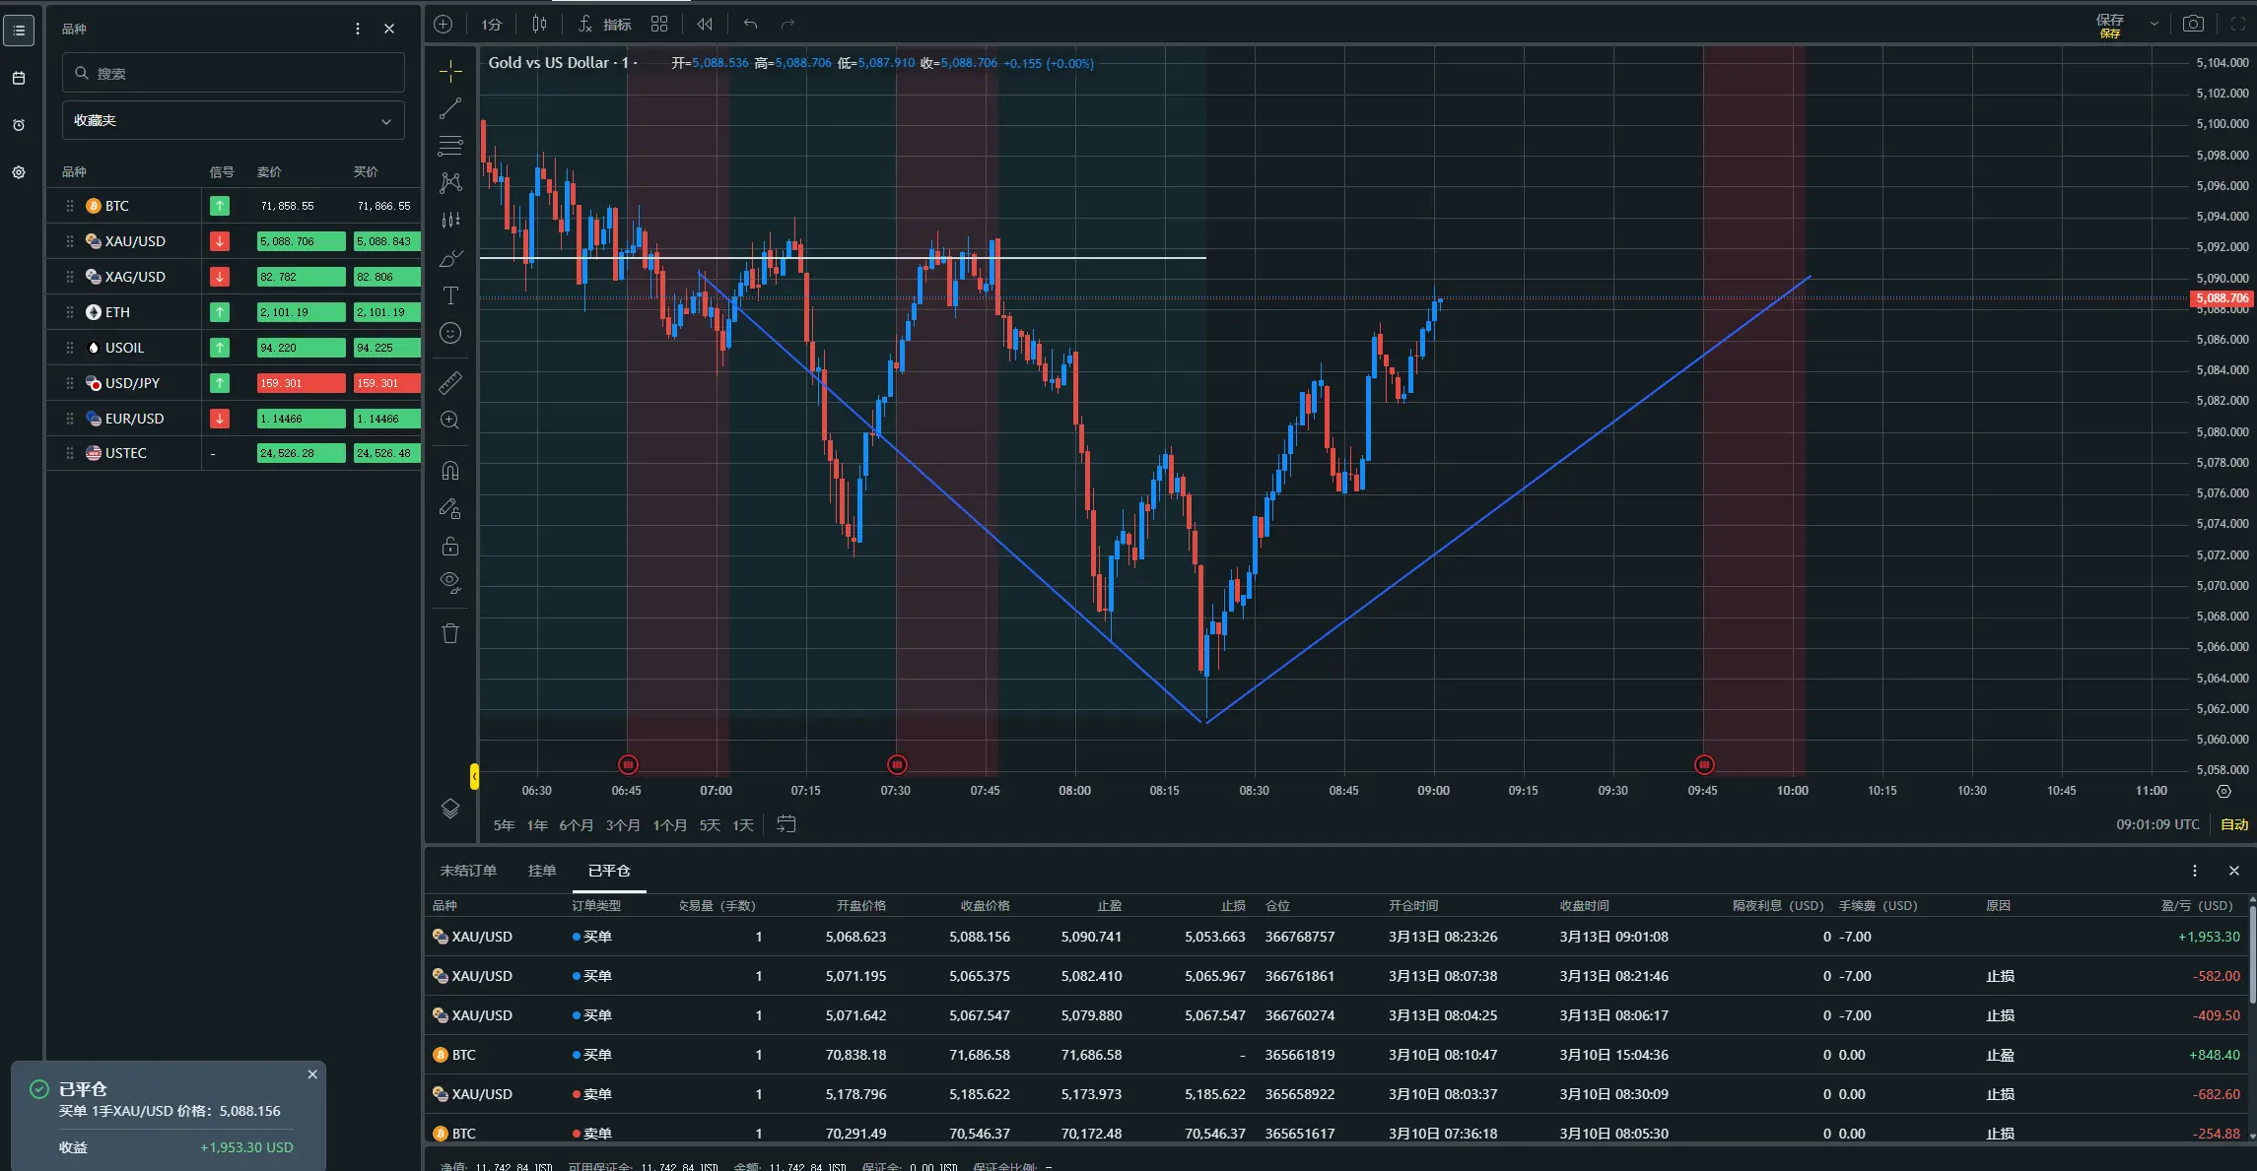Toggle auto scale 自动 button
Image resolution: width=2257 pixels, height=1171 pixels.
pyautogui.click(x=2234, y=824)
